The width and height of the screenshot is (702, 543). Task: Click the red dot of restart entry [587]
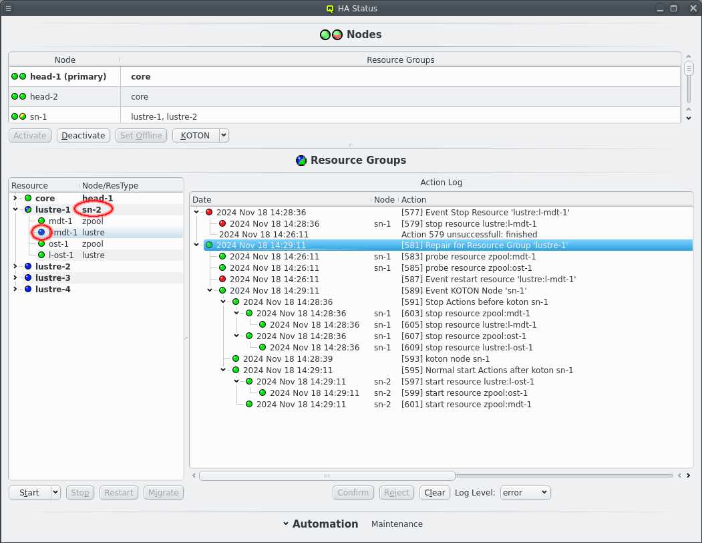pos(222,279)
